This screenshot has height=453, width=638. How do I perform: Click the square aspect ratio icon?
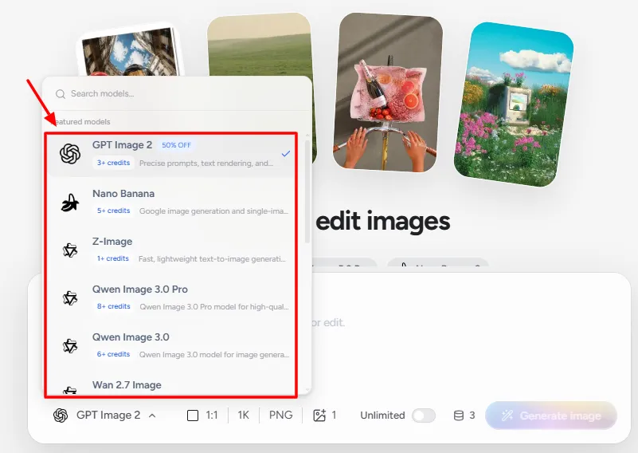(x=193, y=416)
